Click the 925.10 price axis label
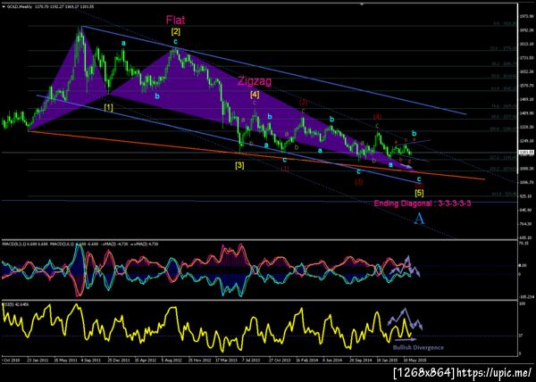Screen dimensions: 536x382 click(524, 196)
